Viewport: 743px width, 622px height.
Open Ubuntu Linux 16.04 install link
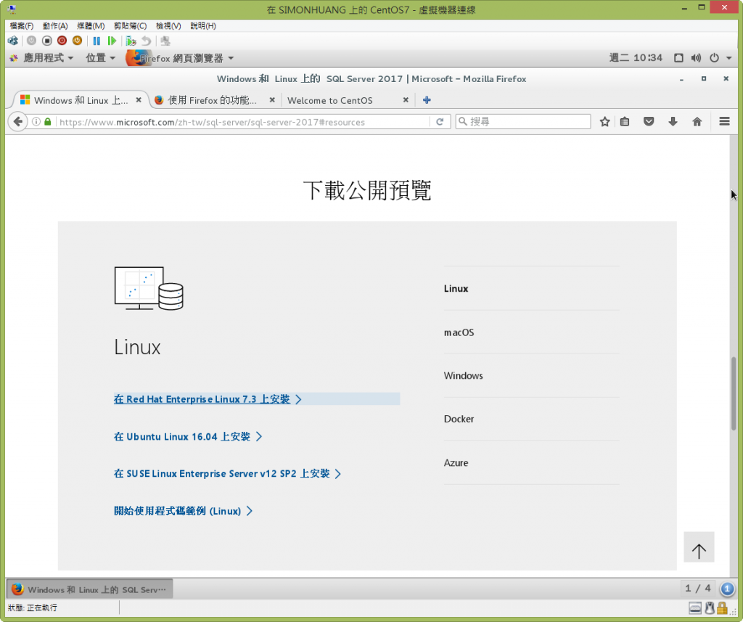coord(188,437)
